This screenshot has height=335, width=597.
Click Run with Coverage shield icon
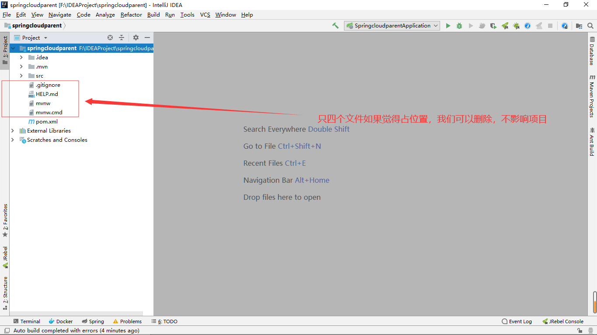click(493, 26)
